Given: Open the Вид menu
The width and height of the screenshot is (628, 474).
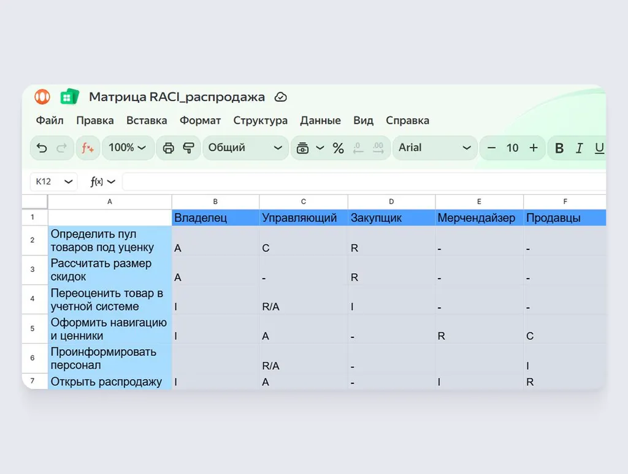Looking at the screenshot, I should coord(363,121).
